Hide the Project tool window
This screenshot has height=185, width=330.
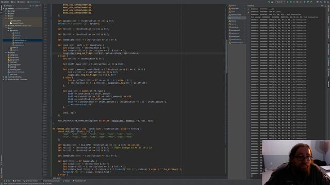pos(40,6)
